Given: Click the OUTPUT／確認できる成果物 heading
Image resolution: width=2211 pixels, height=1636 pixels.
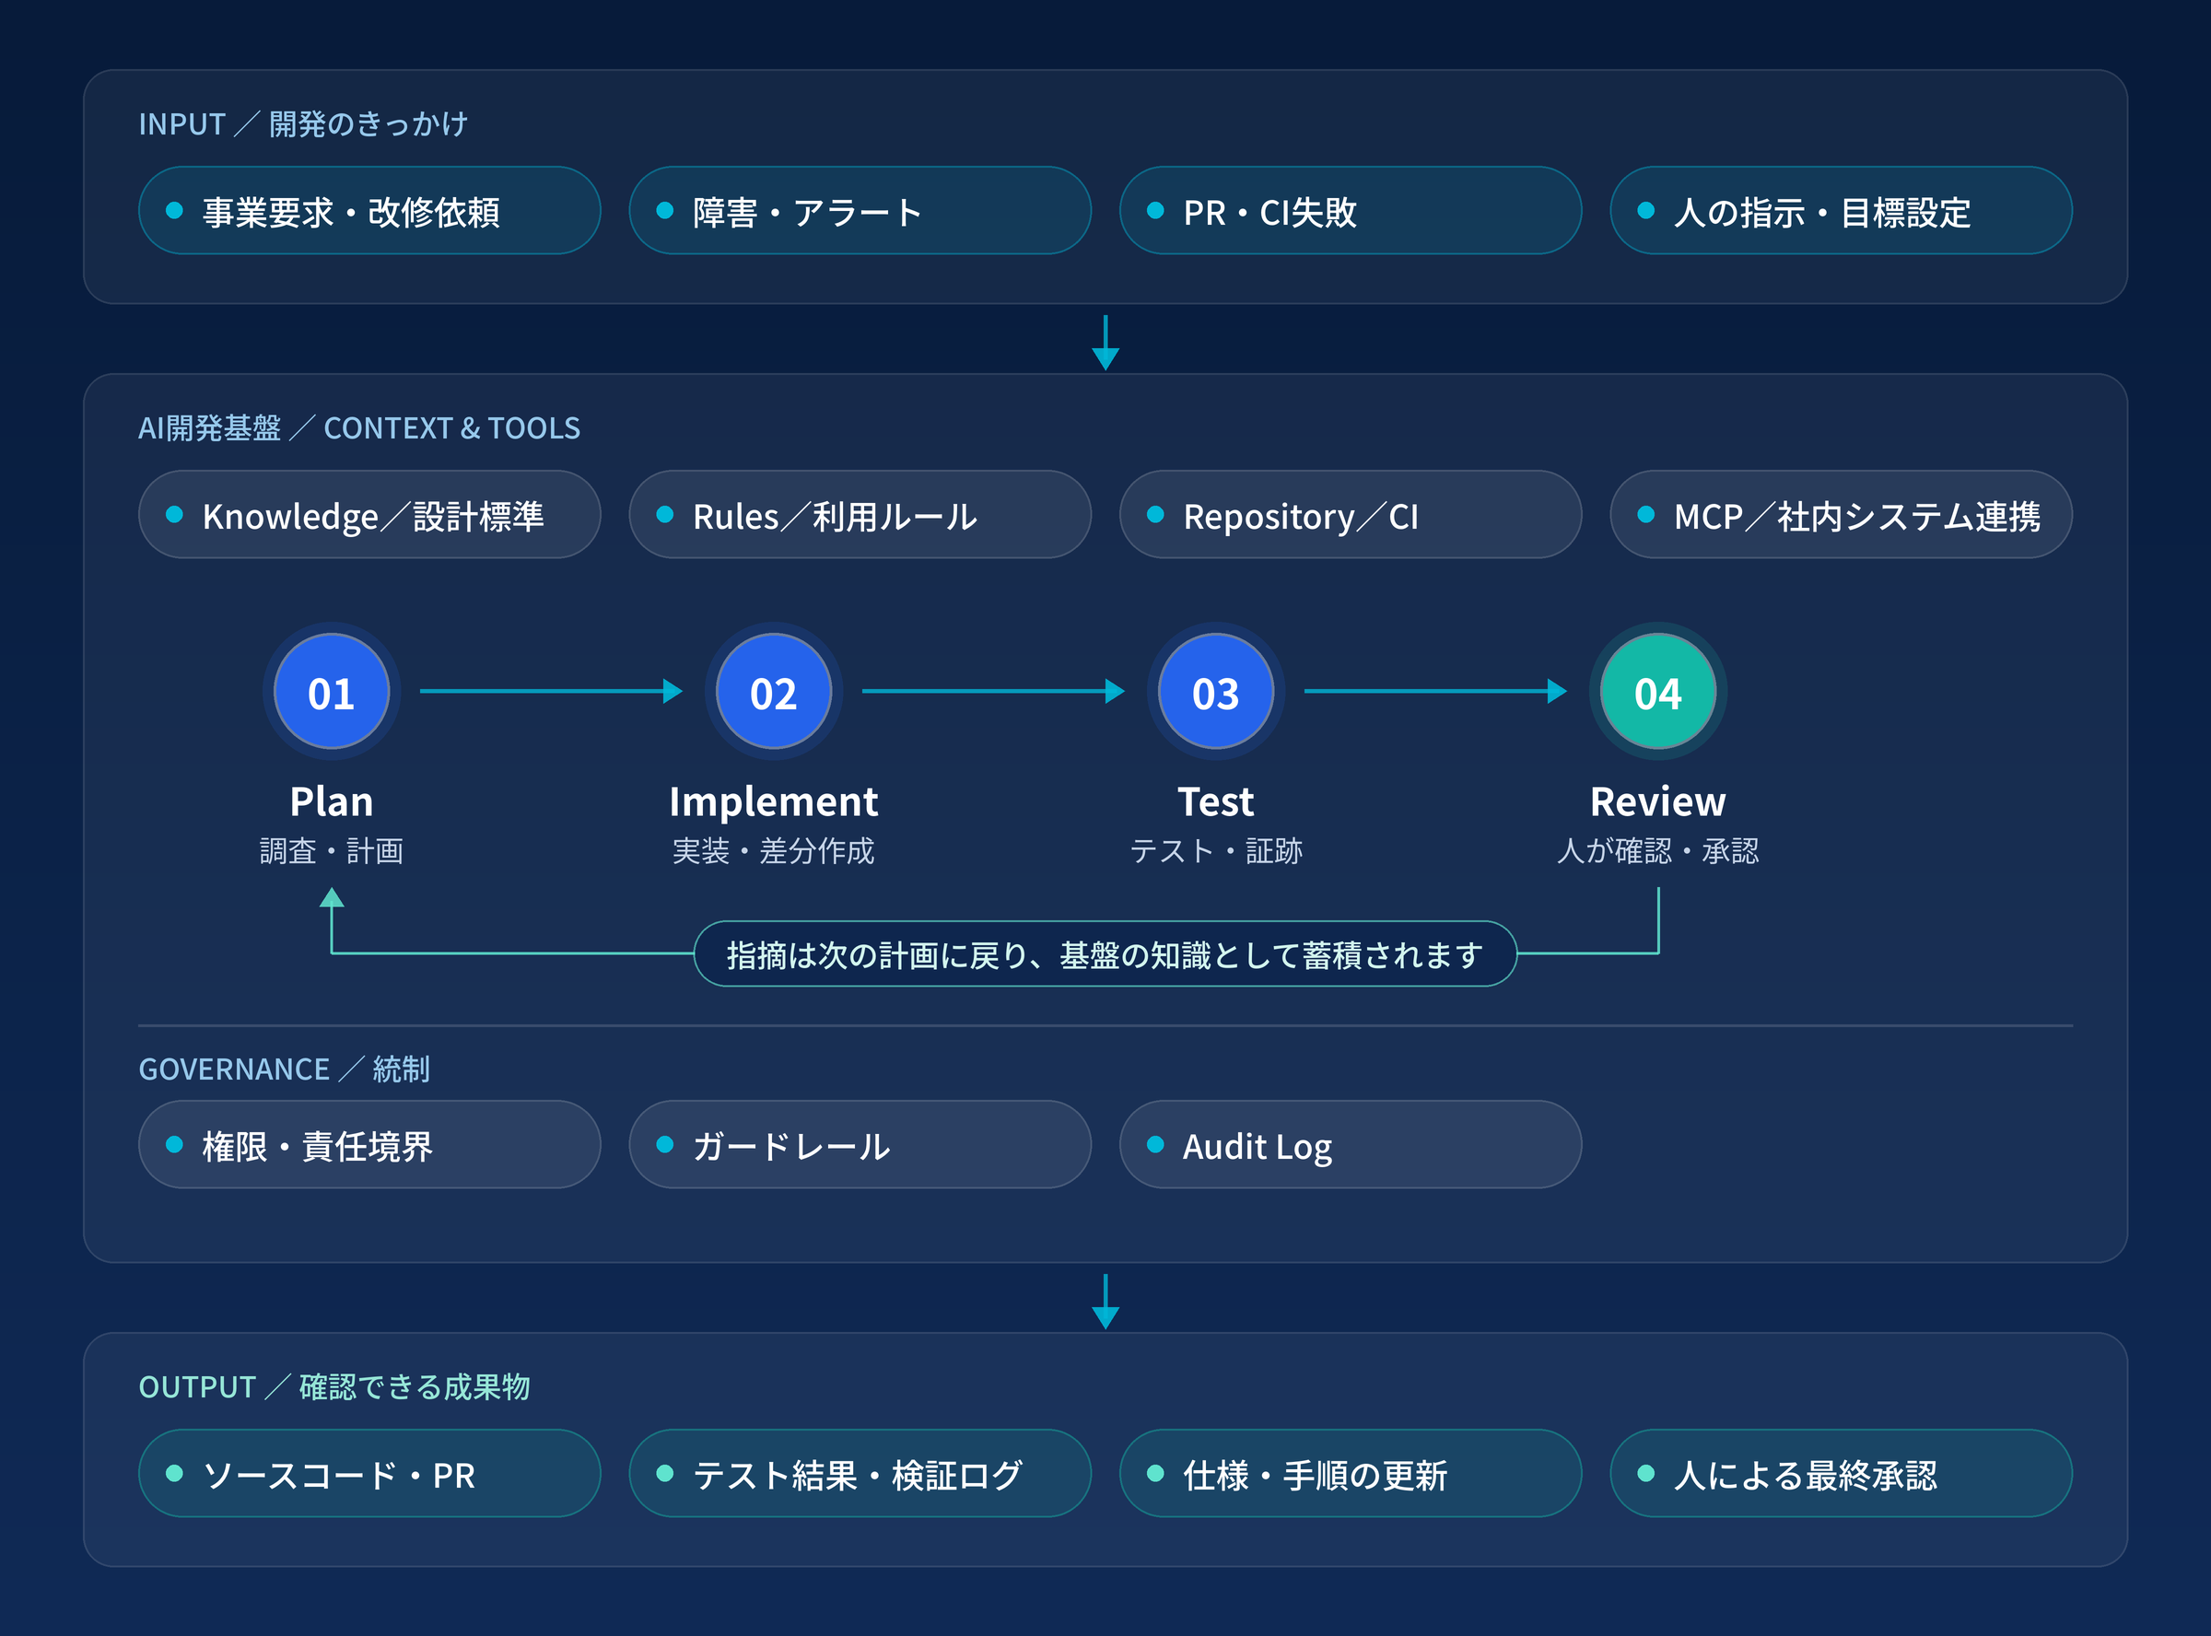Looking at the screenshot, I should pos(334,1386).
